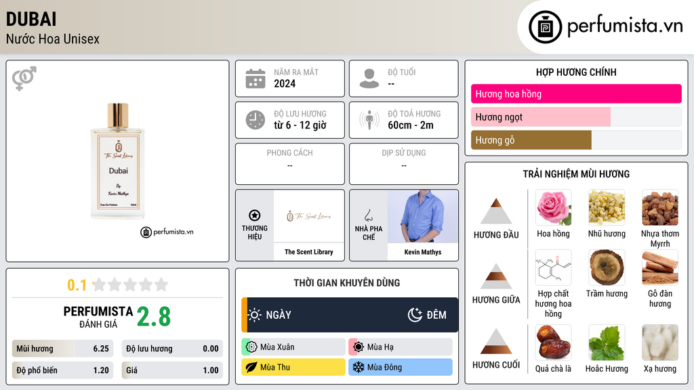Click the moon icon beside ĐÊM
694x390 pixels.
tap(415, 315)
